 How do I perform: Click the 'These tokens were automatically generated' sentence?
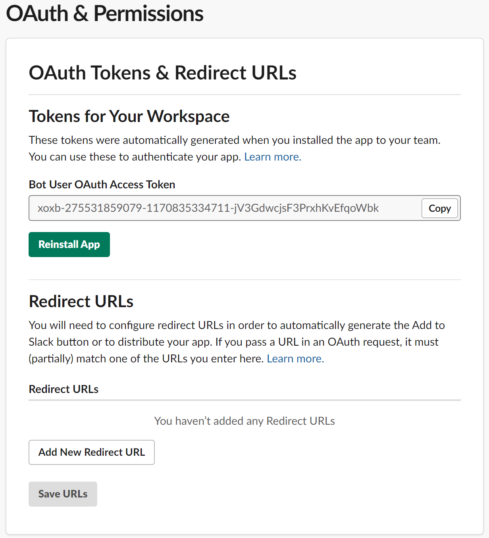point(235,140)
